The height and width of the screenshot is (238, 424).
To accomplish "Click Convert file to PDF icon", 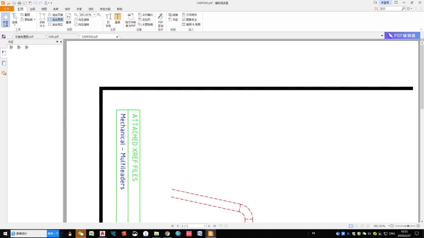I will pyautogui.click(x=131, y=20).
